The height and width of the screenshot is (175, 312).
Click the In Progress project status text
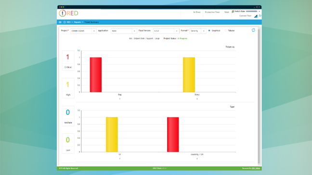(x=182, y=39)
